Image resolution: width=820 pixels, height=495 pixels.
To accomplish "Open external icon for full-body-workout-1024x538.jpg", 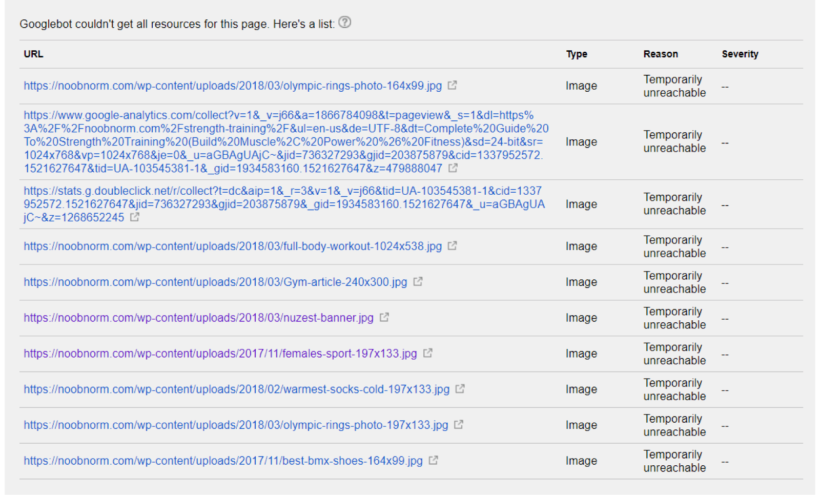I will coord(452,245).
